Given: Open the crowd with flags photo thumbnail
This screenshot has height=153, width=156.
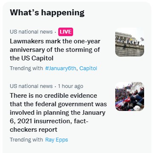Looking at the screenshot, I should coord(130,96).
